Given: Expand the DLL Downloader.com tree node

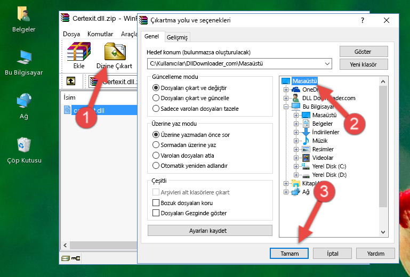Looking at the screenshot, I should click(x=286, y=98).
